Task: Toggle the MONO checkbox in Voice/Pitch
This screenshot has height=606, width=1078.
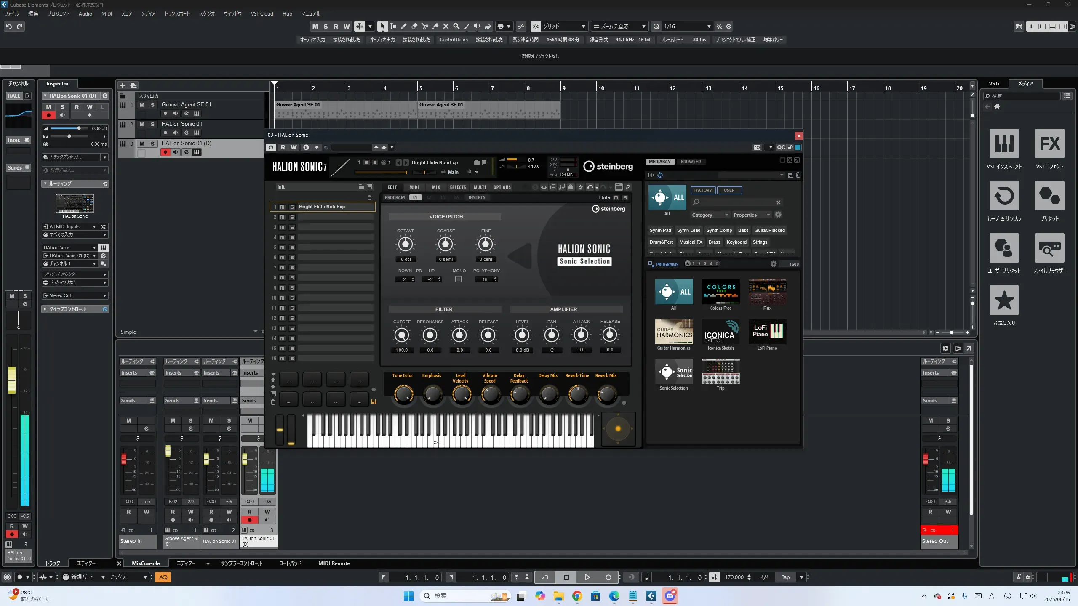Action: 459,279
